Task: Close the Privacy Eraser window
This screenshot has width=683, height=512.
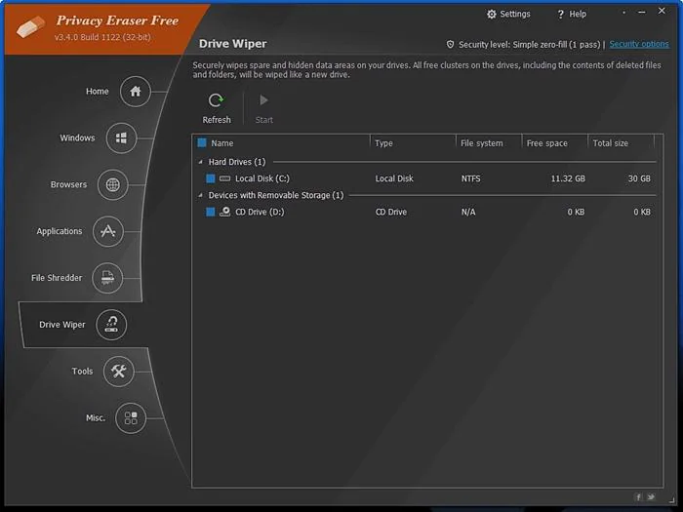Action: tap(662, 11)
